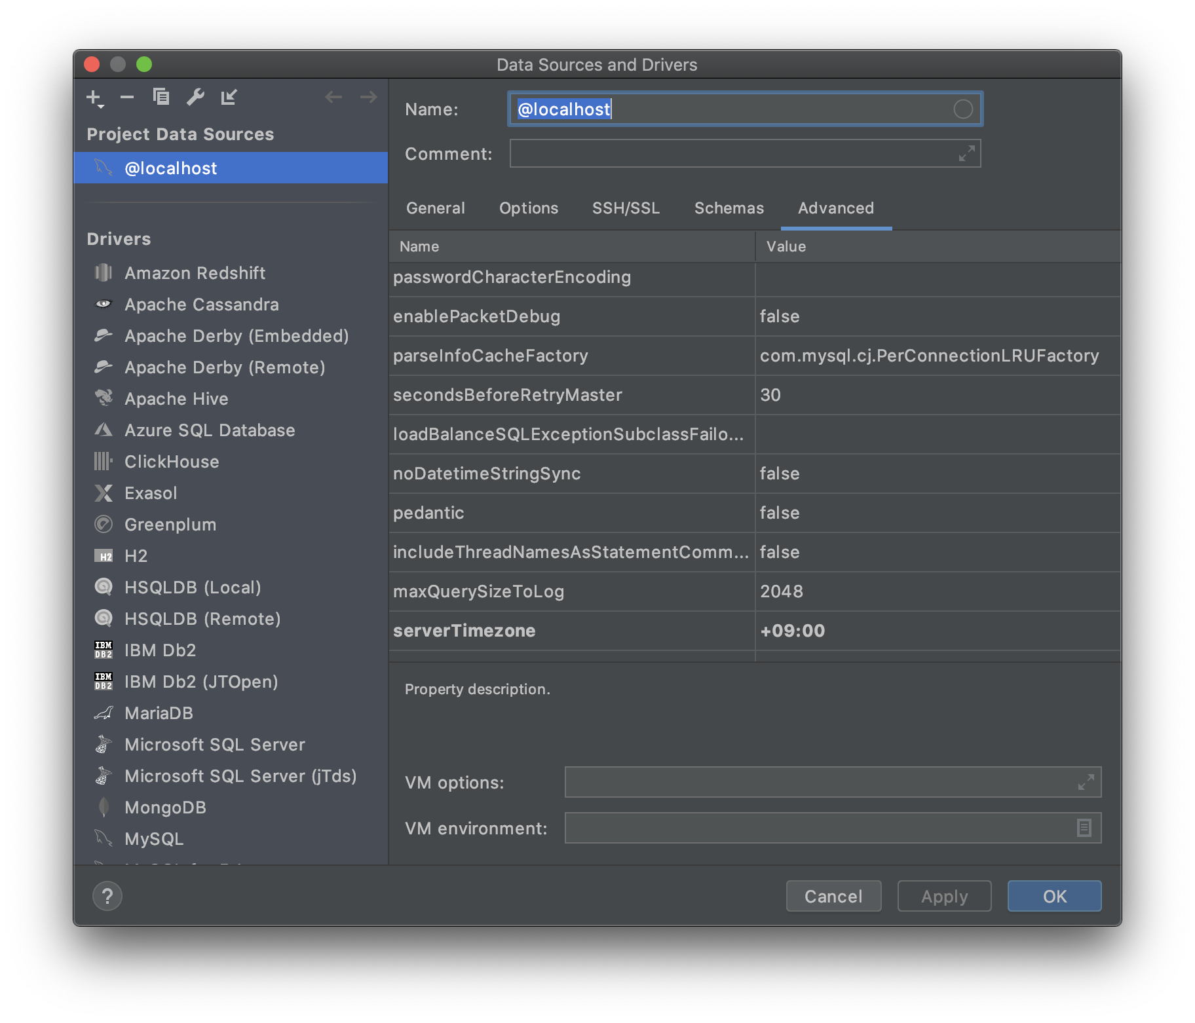
Task: Switch to the SSH/SSL tab
Action: click(626, 208)
